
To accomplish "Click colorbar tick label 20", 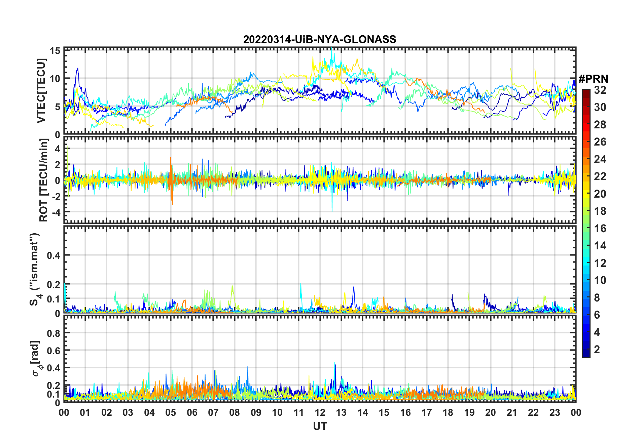I will tap(600, 194).
